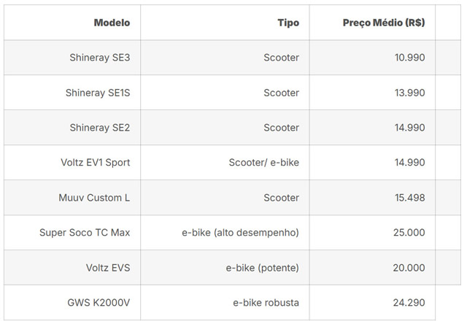Click the Scooter/ e-bike type cell

[263, 163]
